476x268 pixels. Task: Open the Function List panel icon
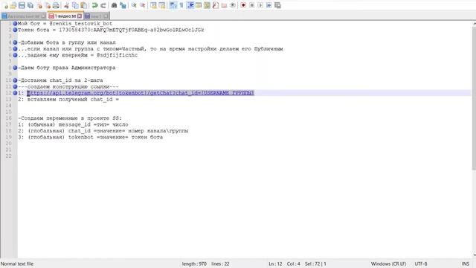point(216,5)
